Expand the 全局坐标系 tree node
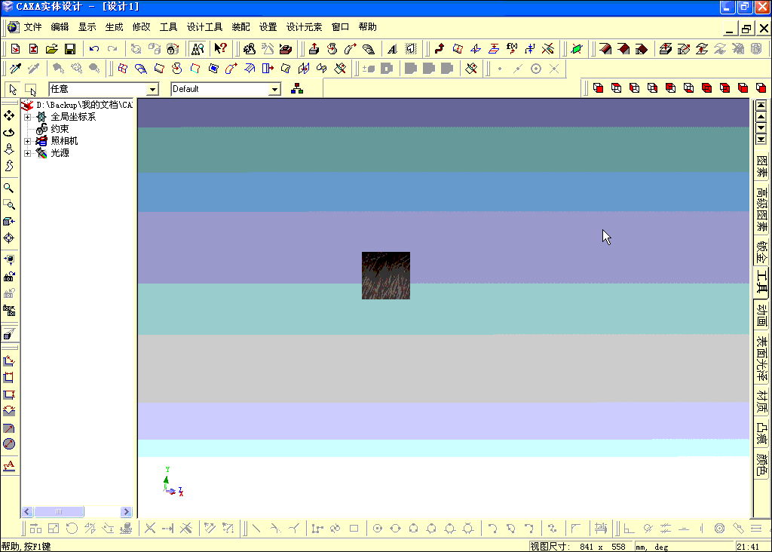 tap(28, 117)
